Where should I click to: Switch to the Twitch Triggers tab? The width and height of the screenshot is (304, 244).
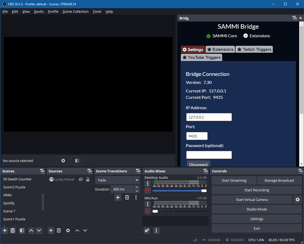254,49
